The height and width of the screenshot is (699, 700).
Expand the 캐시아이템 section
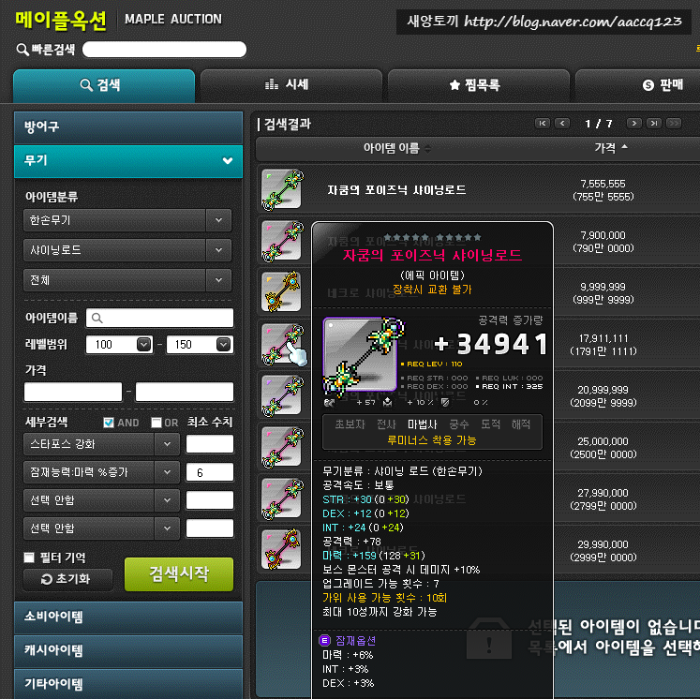128,651
